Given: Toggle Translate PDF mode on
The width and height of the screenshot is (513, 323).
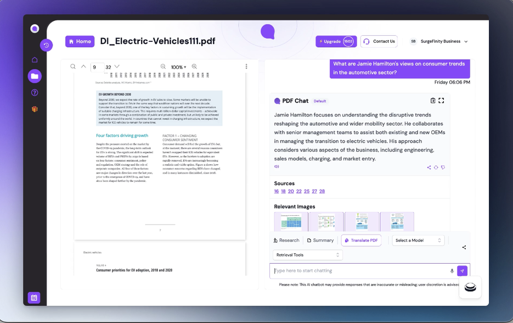Looking at the screenshot, I should click(360, 240).
